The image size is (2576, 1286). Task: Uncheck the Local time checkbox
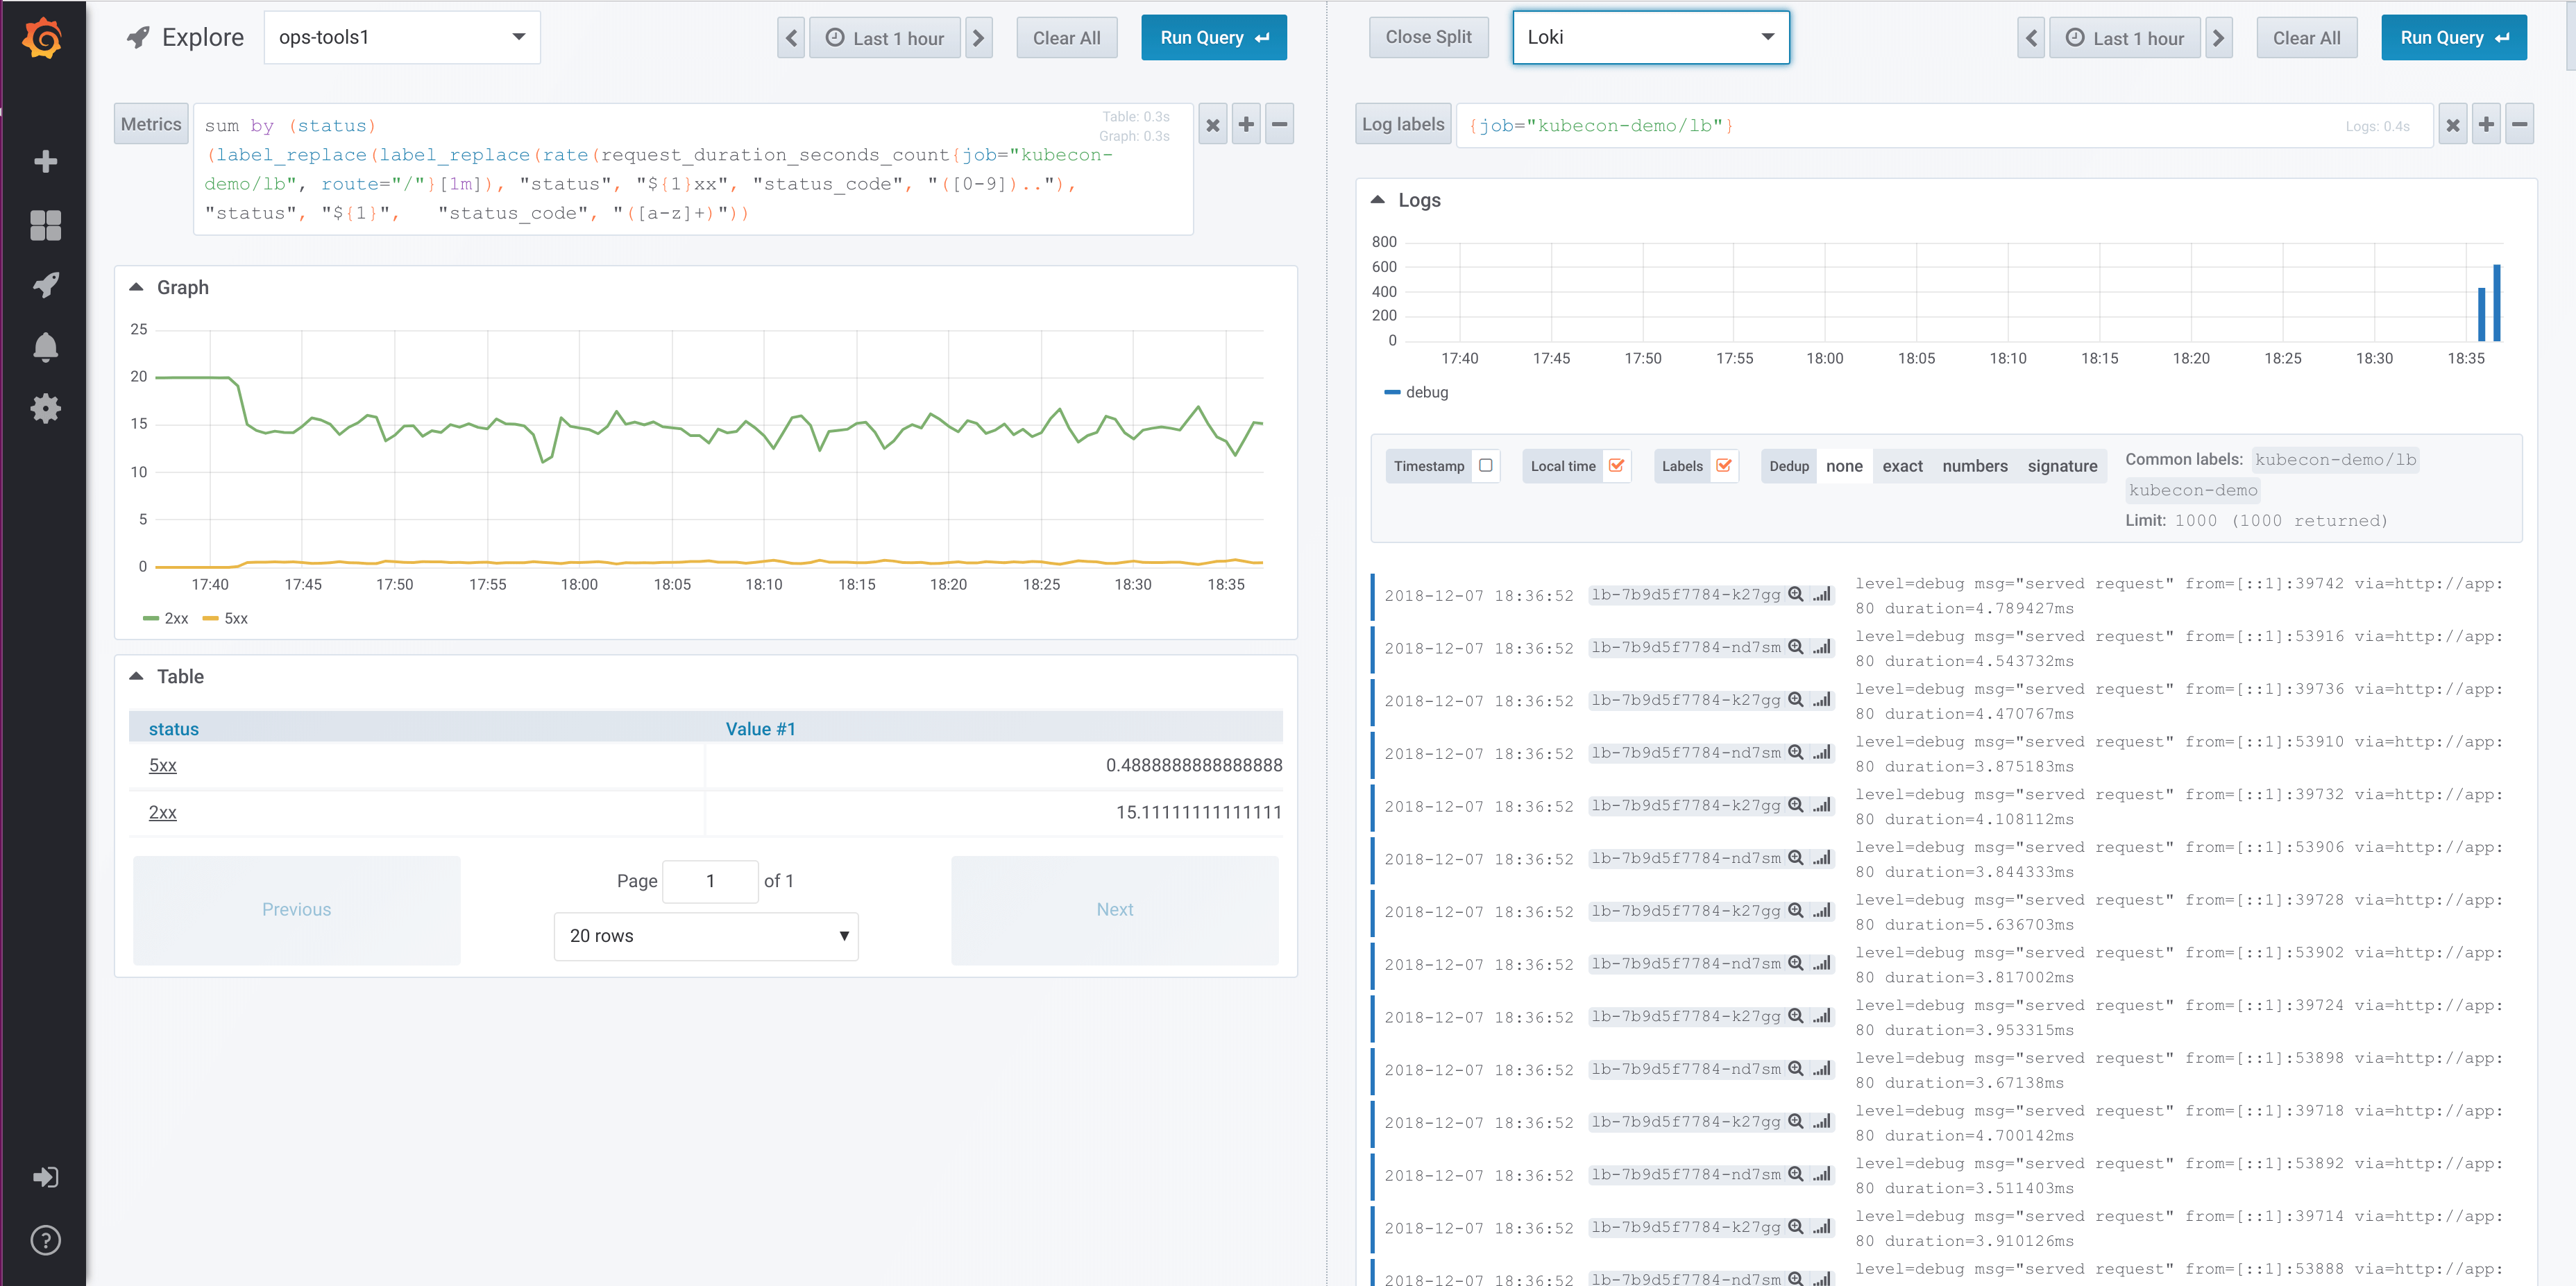(1616, 465)
